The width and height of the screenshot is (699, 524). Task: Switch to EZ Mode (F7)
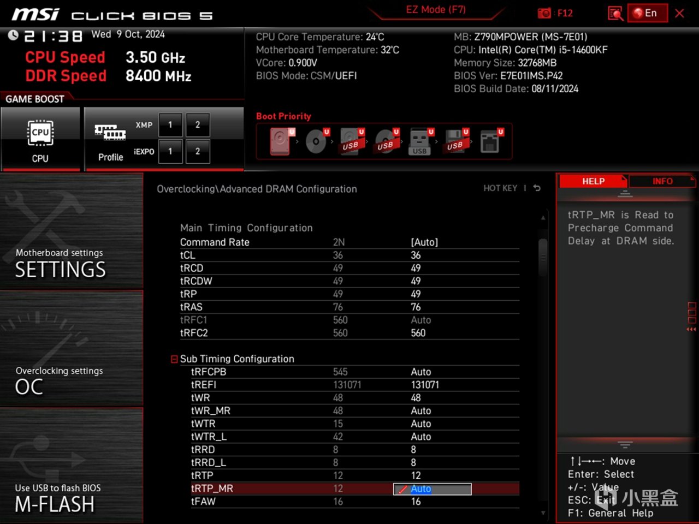click(x=436, y=10)
